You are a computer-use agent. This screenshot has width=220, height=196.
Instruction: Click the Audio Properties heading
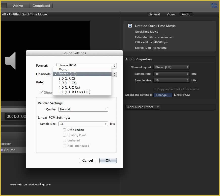pos(139,59)
